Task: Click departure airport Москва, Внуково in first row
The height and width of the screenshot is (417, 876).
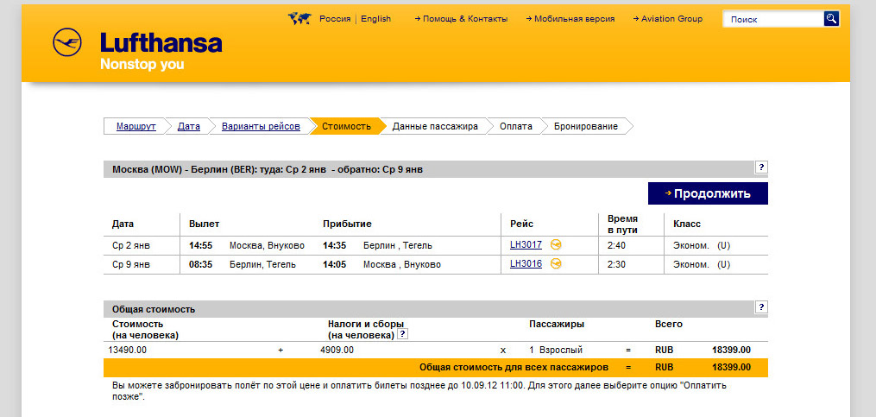Action: click(x=267, y=245)
